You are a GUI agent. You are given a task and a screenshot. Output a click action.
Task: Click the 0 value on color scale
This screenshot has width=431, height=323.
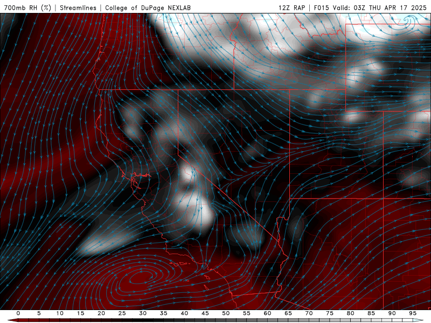click(x=18, y=313)
